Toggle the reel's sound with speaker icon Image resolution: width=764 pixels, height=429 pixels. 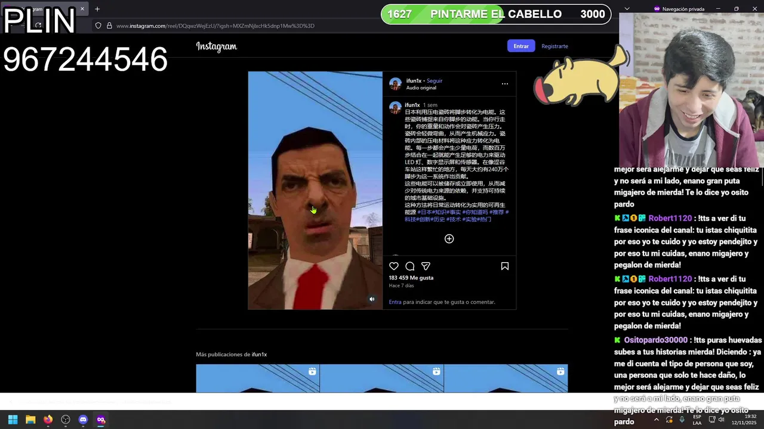tap(372, 299)
